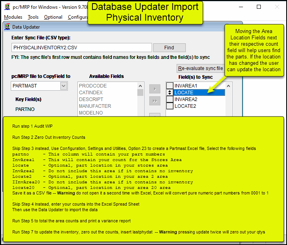Click Available Fields scroll up arrow

tap(140, 86)
